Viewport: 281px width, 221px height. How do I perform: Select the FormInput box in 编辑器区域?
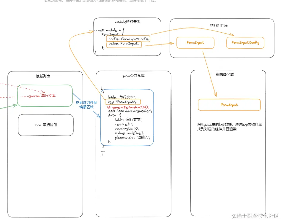pos(229,105)
